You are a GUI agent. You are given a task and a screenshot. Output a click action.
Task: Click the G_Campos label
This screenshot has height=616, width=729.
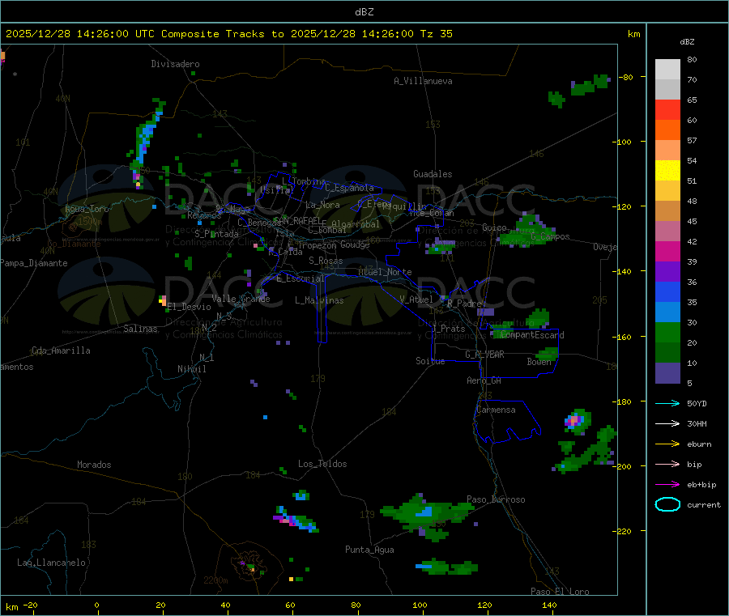(551, 236)
